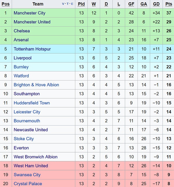Image resolution: width=174 pixels, height=187 pixels.
Task: Select the Tottenham Hotspur link
Action: tap(32, 49)
